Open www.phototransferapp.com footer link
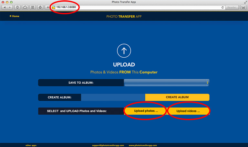Viewport: 248px width, 147px height. [143, 145]
